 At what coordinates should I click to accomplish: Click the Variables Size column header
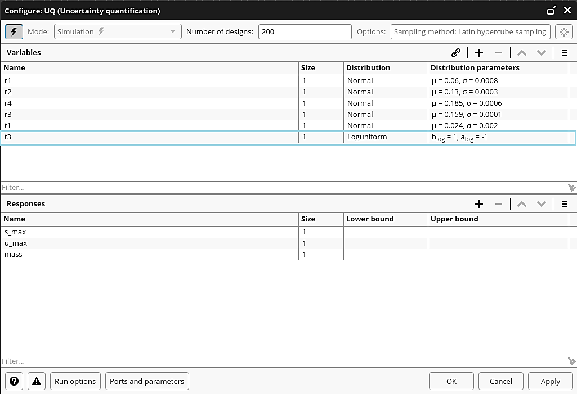tap(321, 68)
